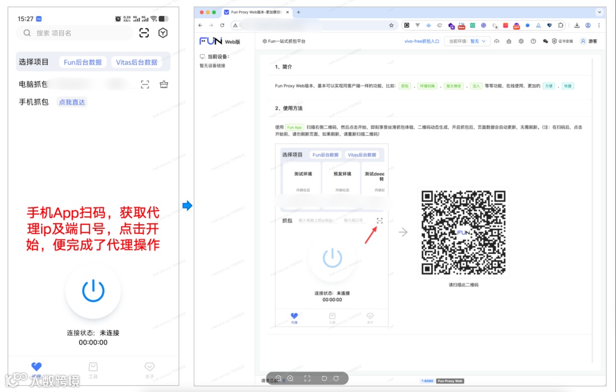Expand the tab search chevron in browser
The width and height of the screenshot is (616, 392).
pos(599,12)
